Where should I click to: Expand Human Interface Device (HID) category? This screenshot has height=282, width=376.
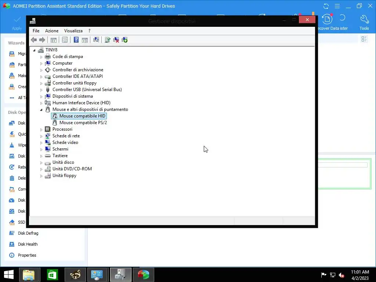[41, 103]
